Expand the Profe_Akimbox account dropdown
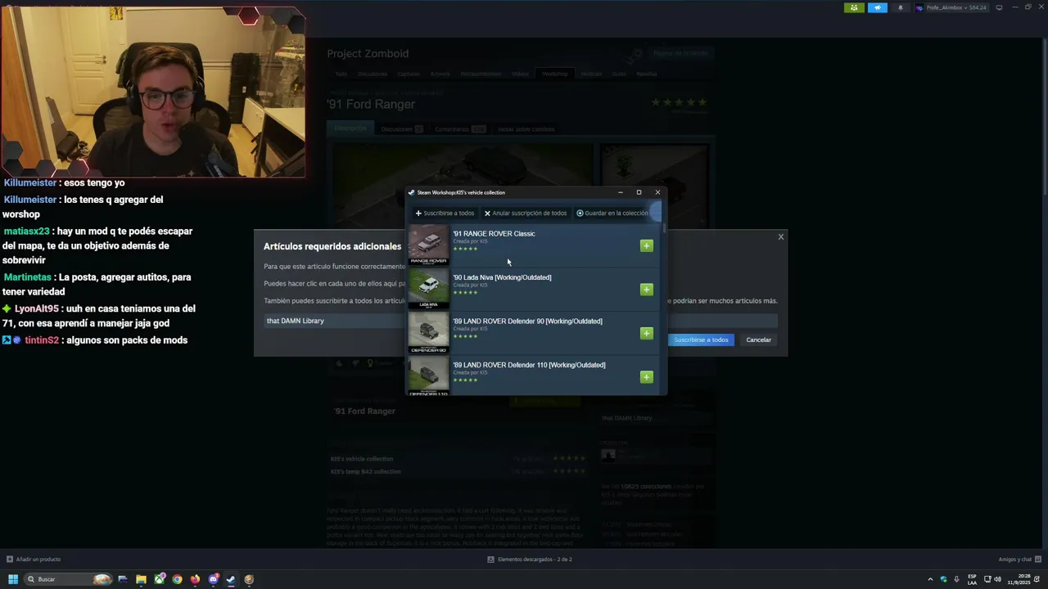The image size is (1048, 589). coord(951,7)
